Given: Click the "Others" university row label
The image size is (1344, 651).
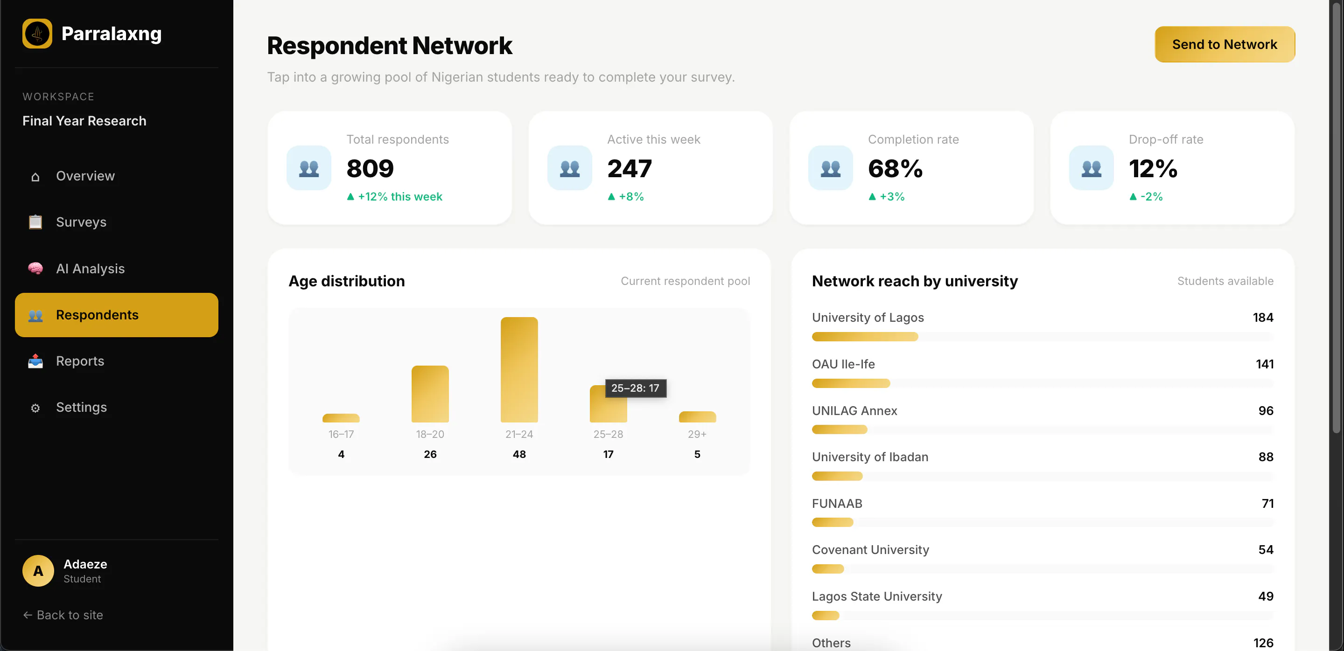Looking at the screenshot, I should point(831,643).
